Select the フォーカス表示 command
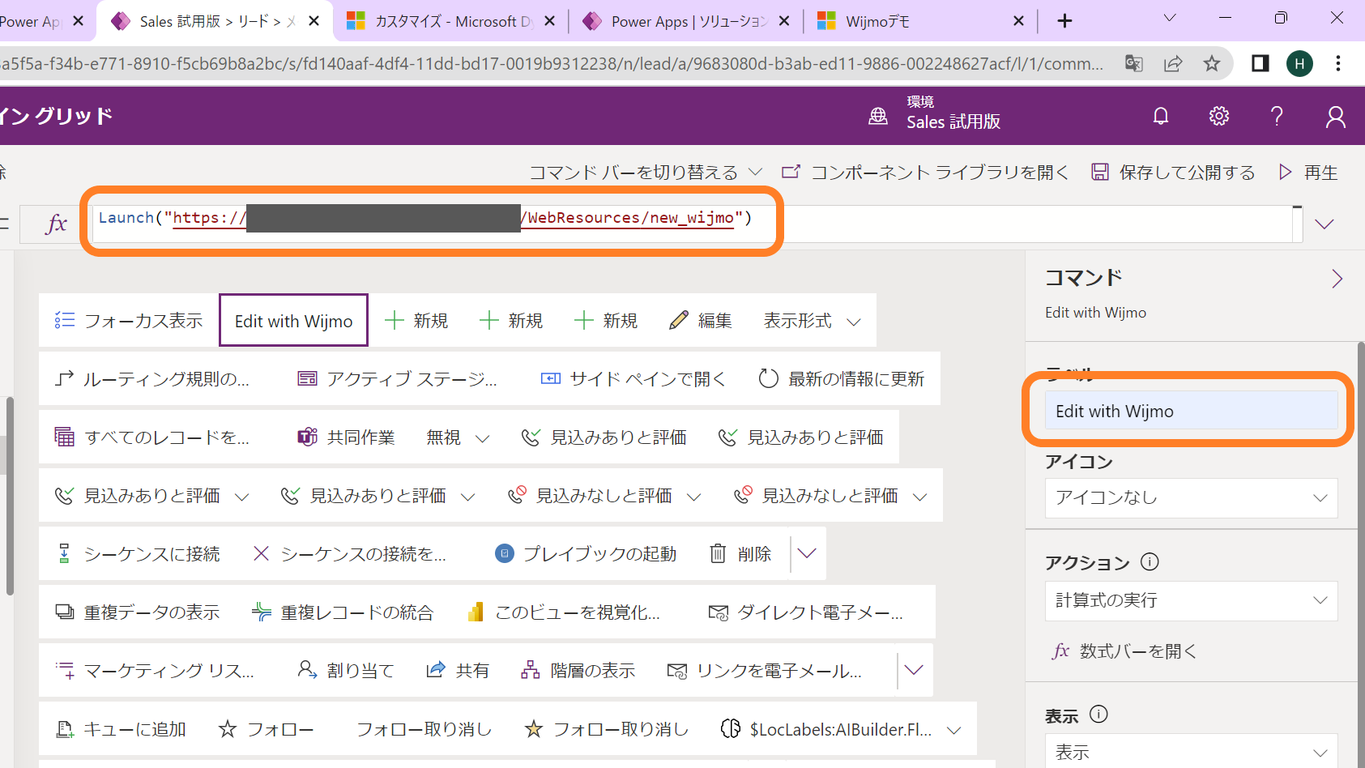The image size is (1365, 768). 129,321
